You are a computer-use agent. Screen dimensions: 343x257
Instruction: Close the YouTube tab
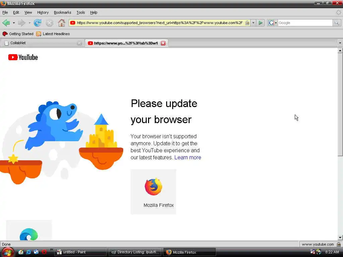pos(163,43)
